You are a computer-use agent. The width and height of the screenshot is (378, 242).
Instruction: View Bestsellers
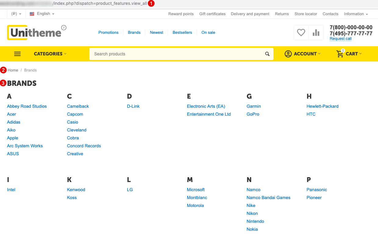[x=182, y=33]
